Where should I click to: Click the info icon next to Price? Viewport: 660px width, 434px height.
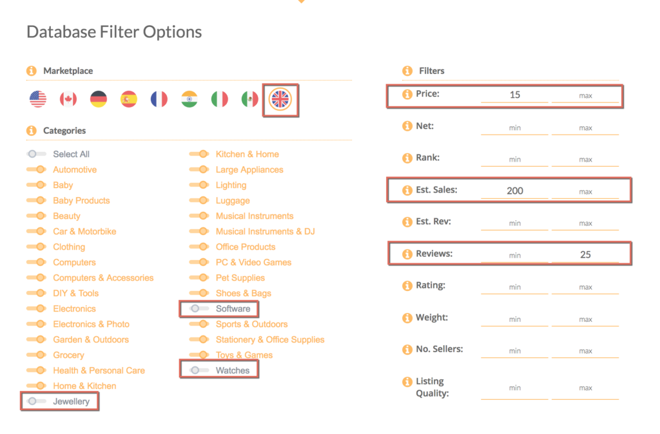tap(407, 94)
